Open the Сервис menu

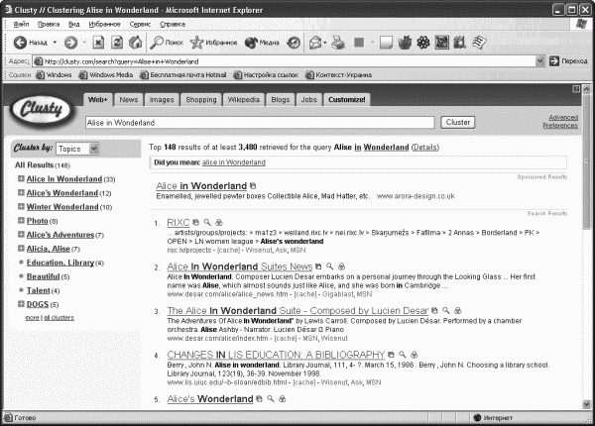coord(140,24)
